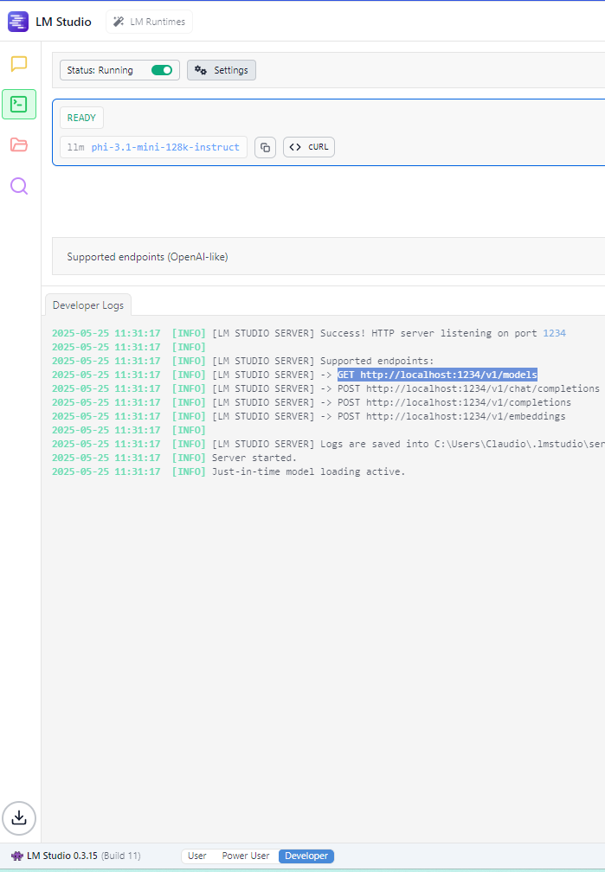Click phi-3.1-mini-128k-instruct model name
The width and height of the screenshot is (605, 872).
[x=165, y=147]
